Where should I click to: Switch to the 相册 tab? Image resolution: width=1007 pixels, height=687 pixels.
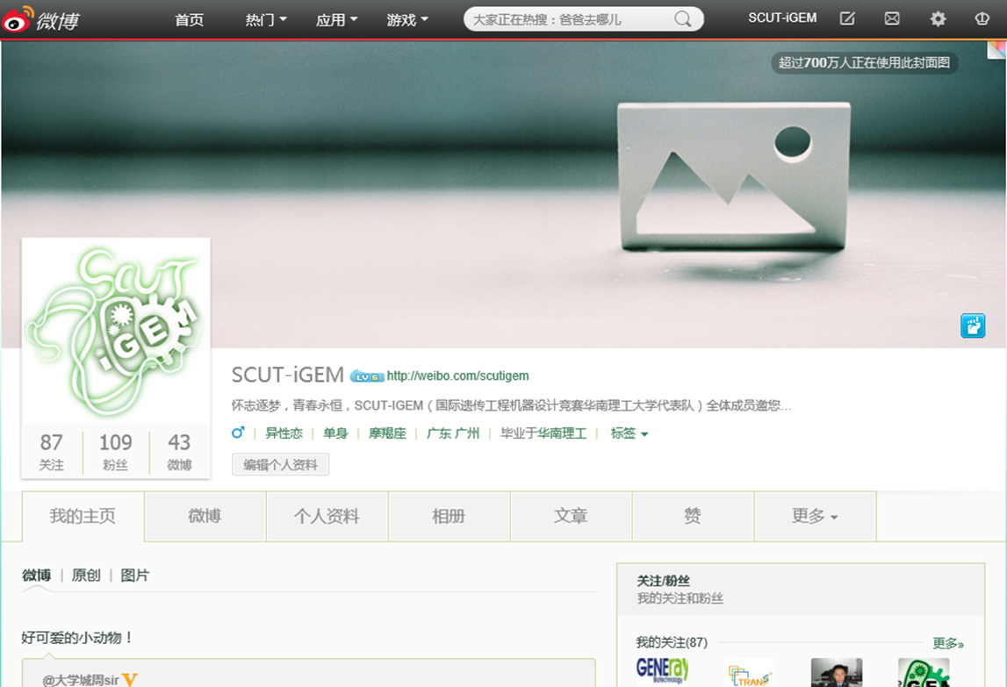coord(449,517)
